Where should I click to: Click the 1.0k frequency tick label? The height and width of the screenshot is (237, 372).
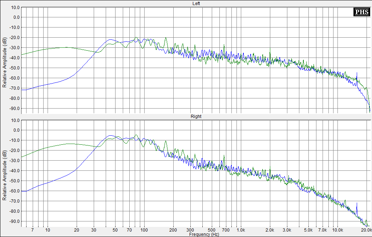[240, 230]
